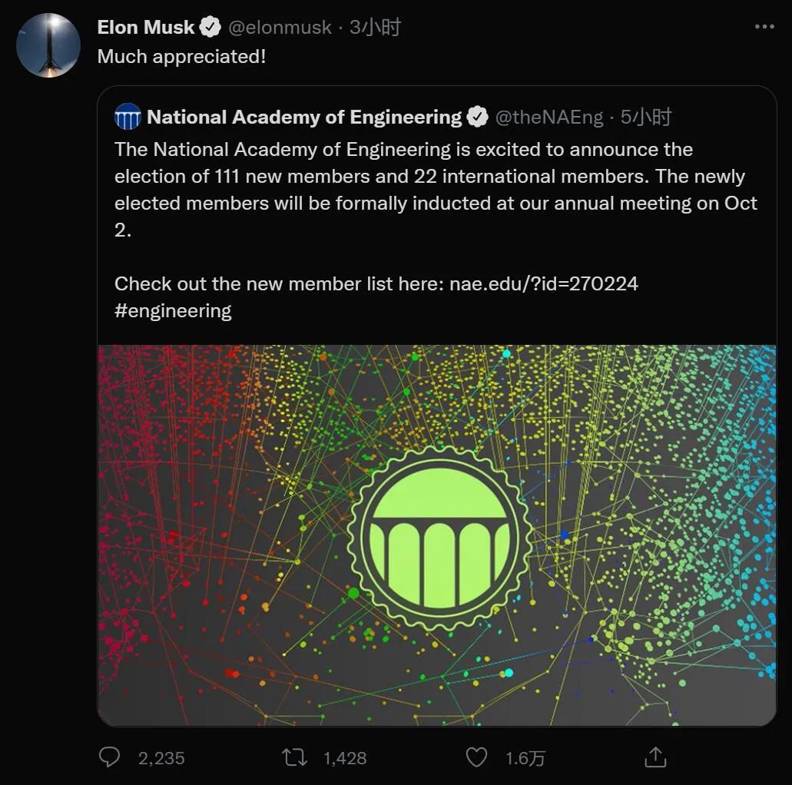Image resolution: width=792 pixels, height=785 pixels.
Task: Click the National Academy of Engineering avatar
Action: click(128, 117)
